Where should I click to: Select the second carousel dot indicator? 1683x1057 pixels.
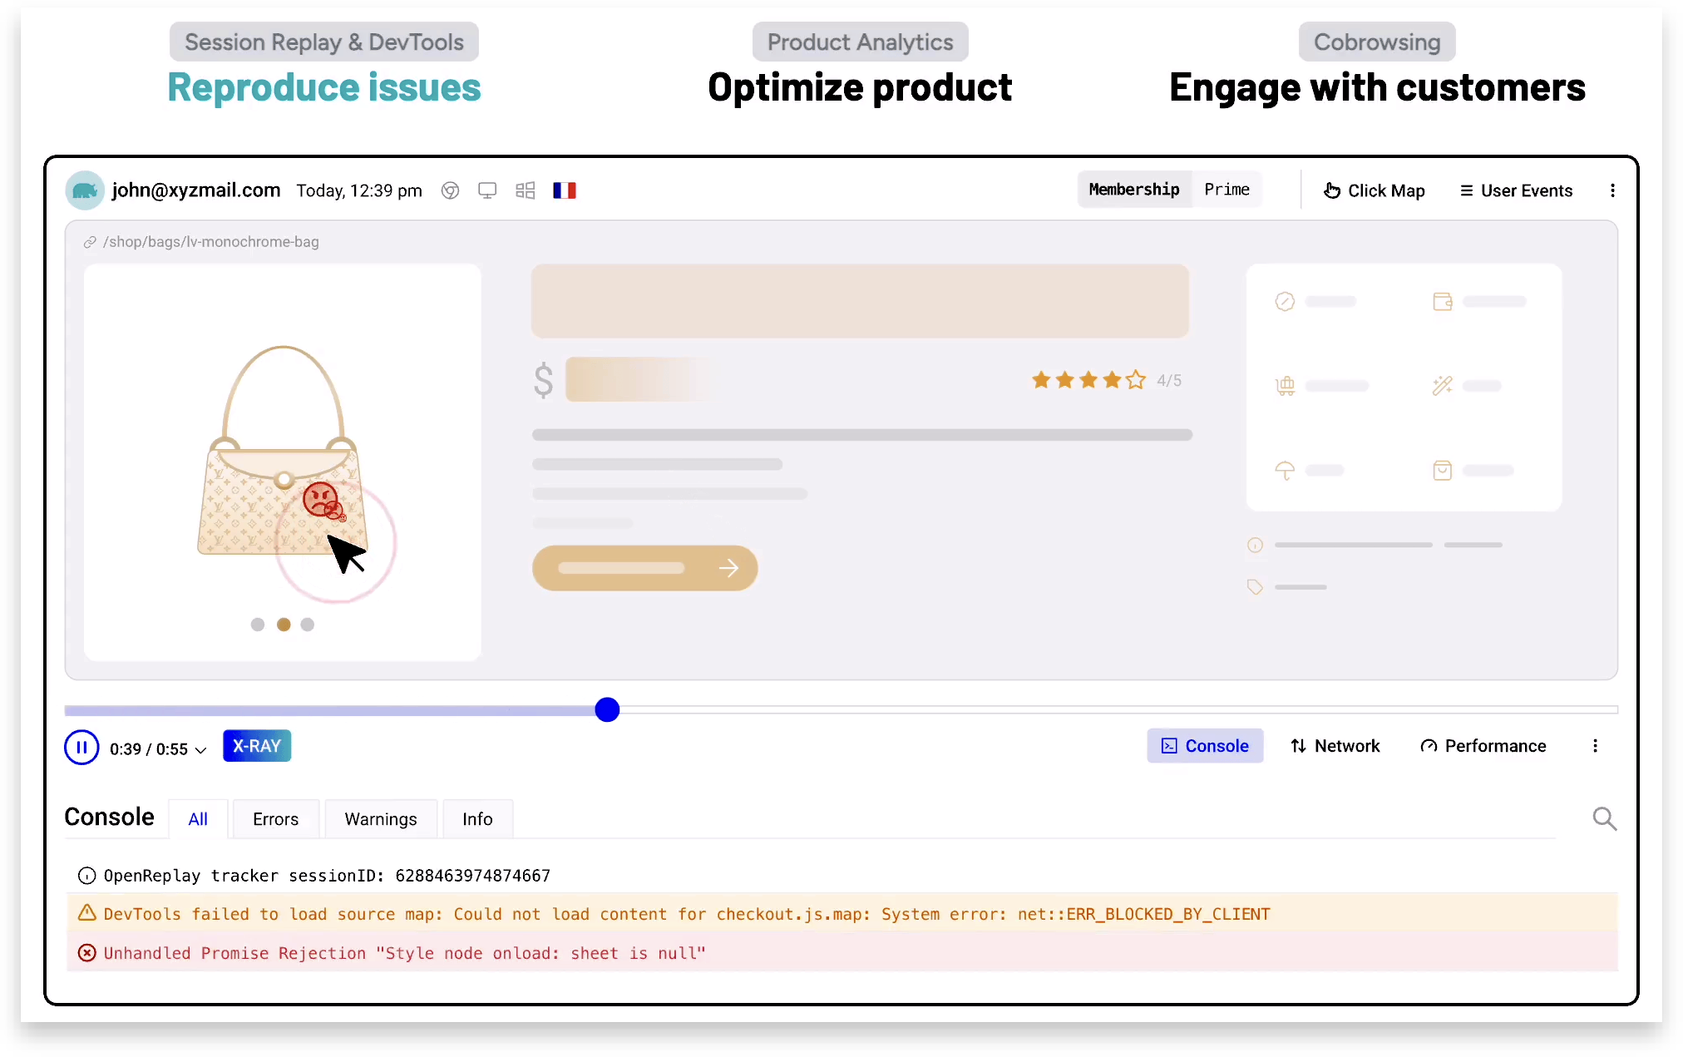click(x=284, y=625)
